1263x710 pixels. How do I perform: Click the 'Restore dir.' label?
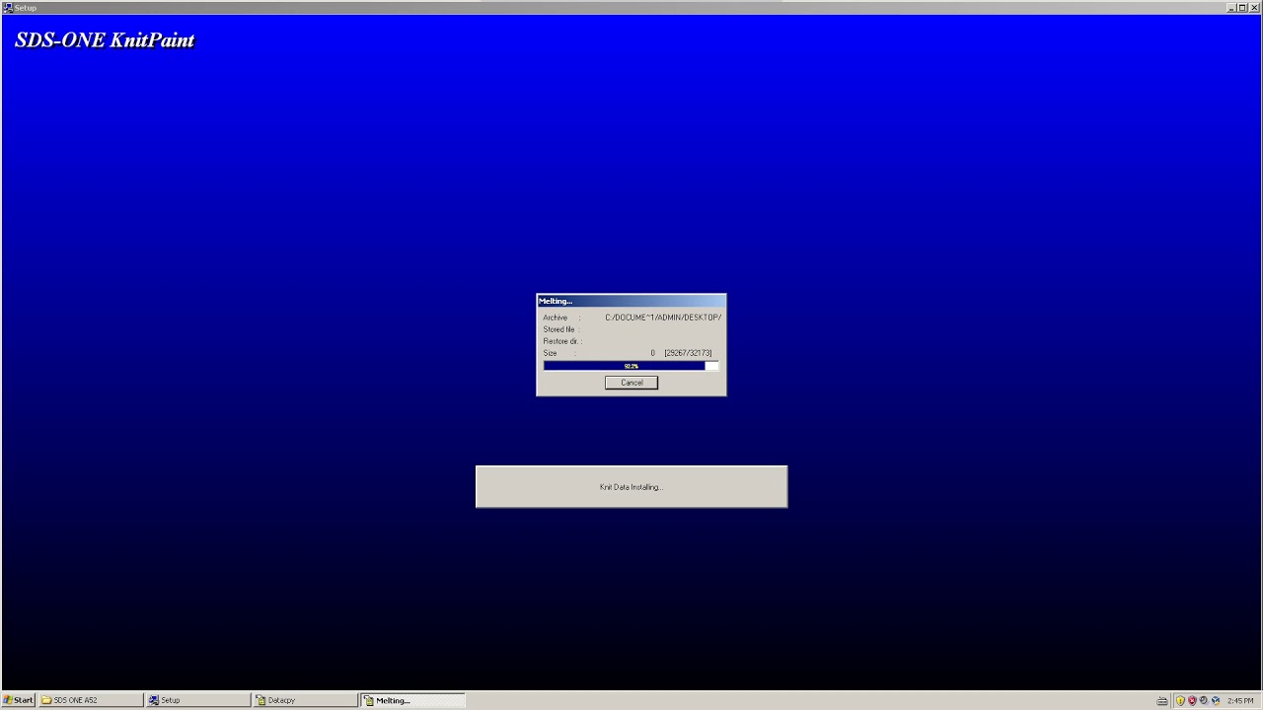click(560, 341)
